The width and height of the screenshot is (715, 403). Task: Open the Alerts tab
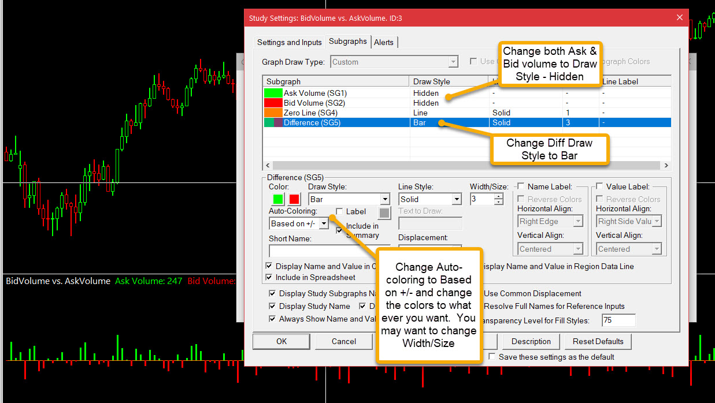[x=383, y=42]
